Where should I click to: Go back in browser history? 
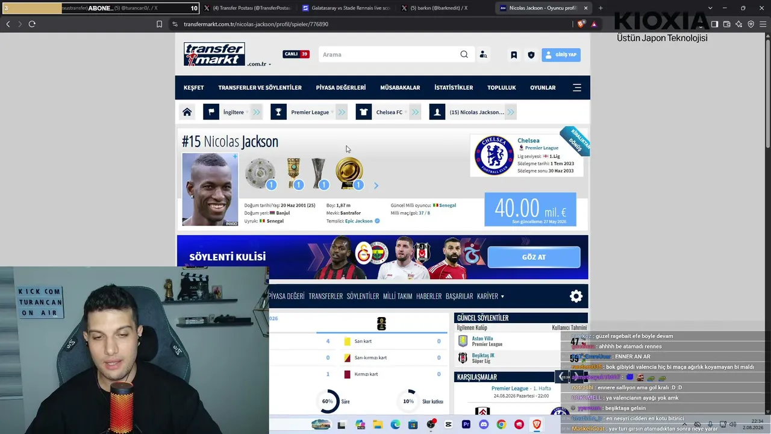click(8, 24)
